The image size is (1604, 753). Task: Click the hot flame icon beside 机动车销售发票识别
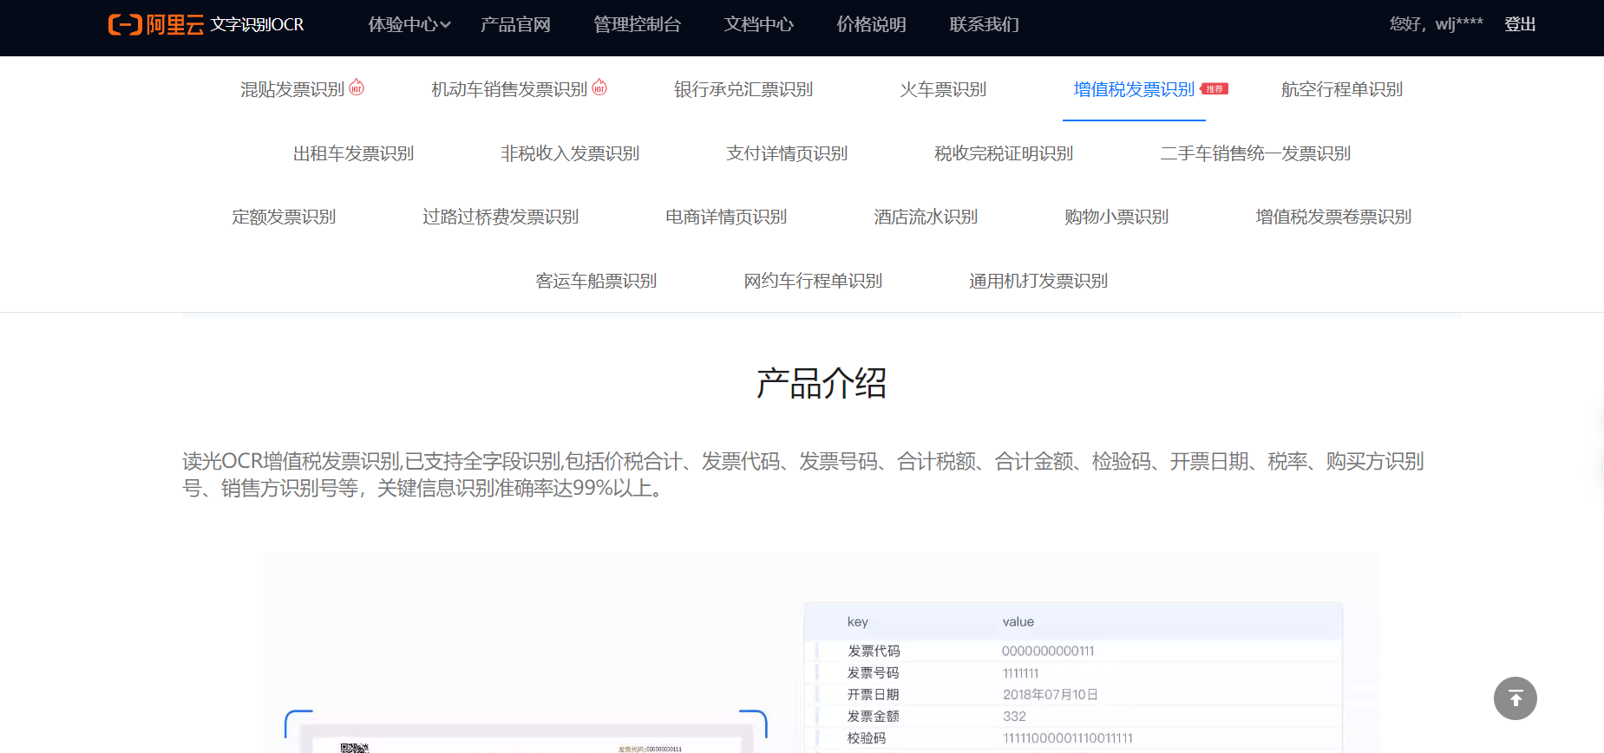pos(599,88)
